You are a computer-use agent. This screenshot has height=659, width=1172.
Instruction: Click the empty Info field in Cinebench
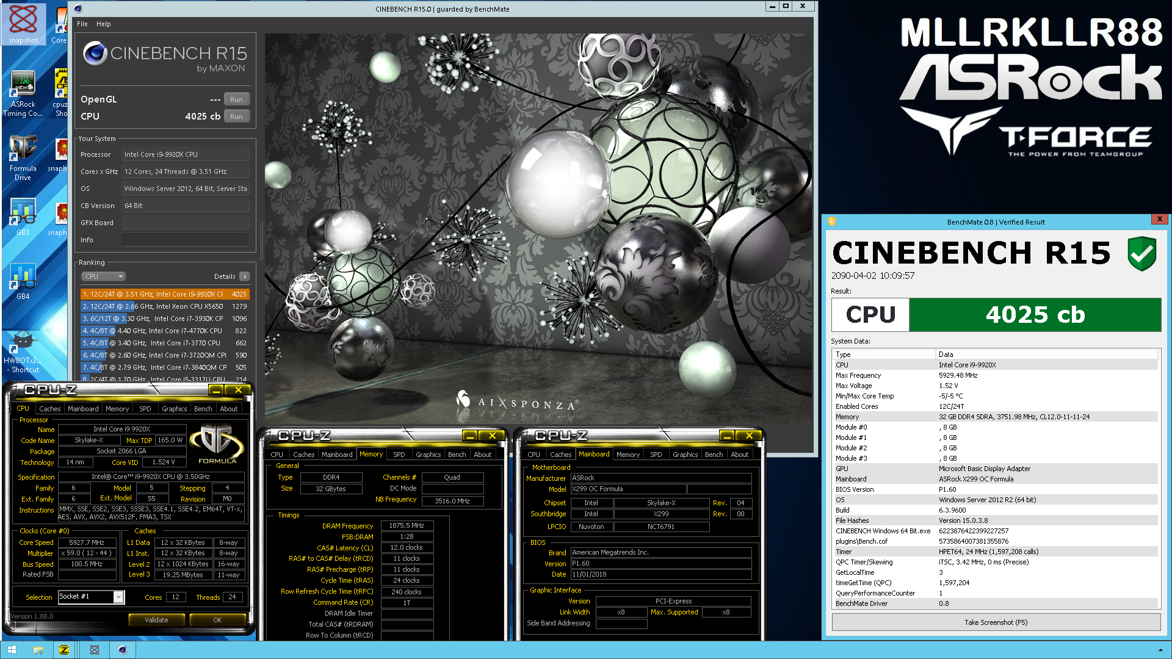point(186,240)
